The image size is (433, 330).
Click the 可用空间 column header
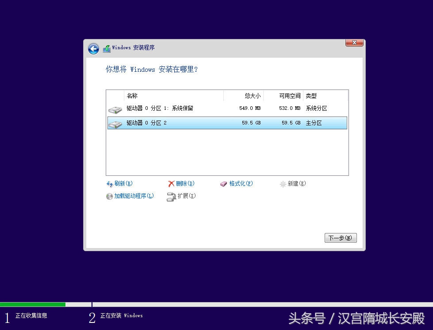click(283, 96)
